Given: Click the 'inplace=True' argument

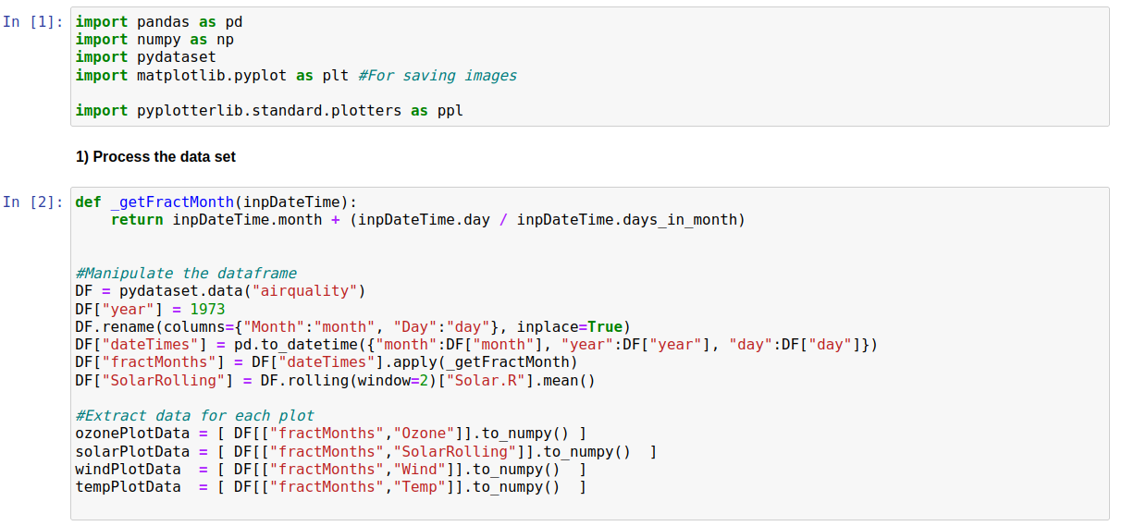Looking at the screenshot, I should (x=569, y=327).
